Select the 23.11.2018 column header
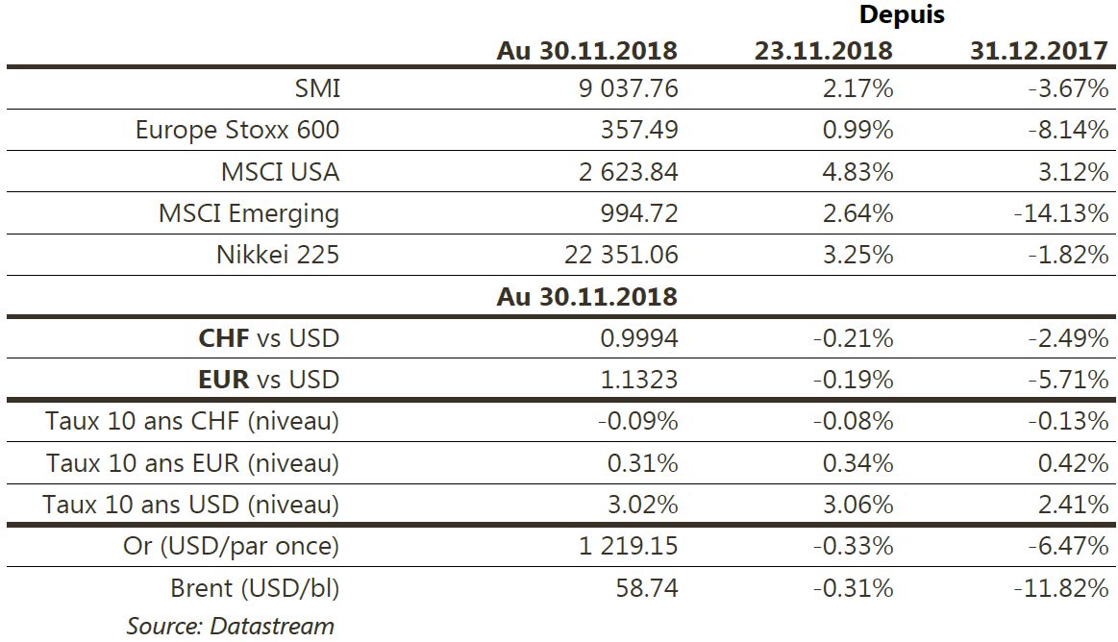 823,50
